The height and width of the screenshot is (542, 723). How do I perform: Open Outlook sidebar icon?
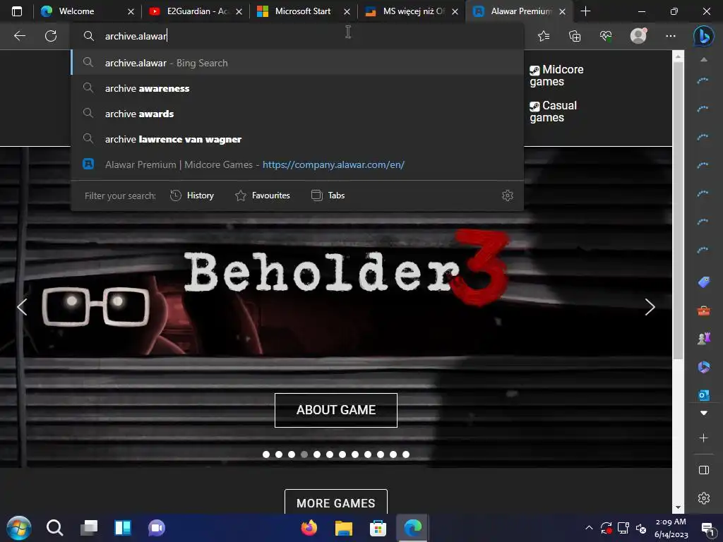click(704, 395)
